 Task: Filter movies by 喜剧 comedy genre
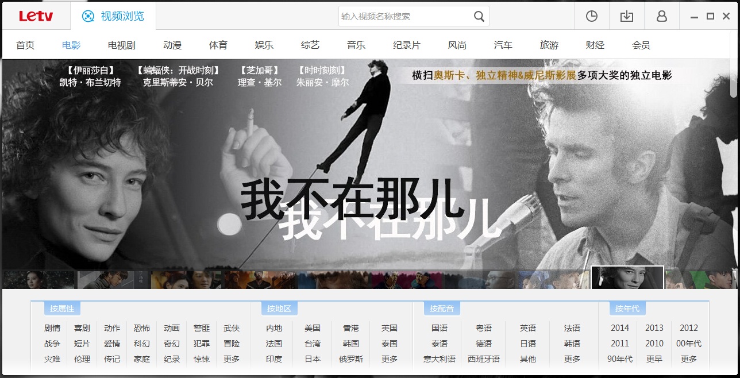point(82,327)
